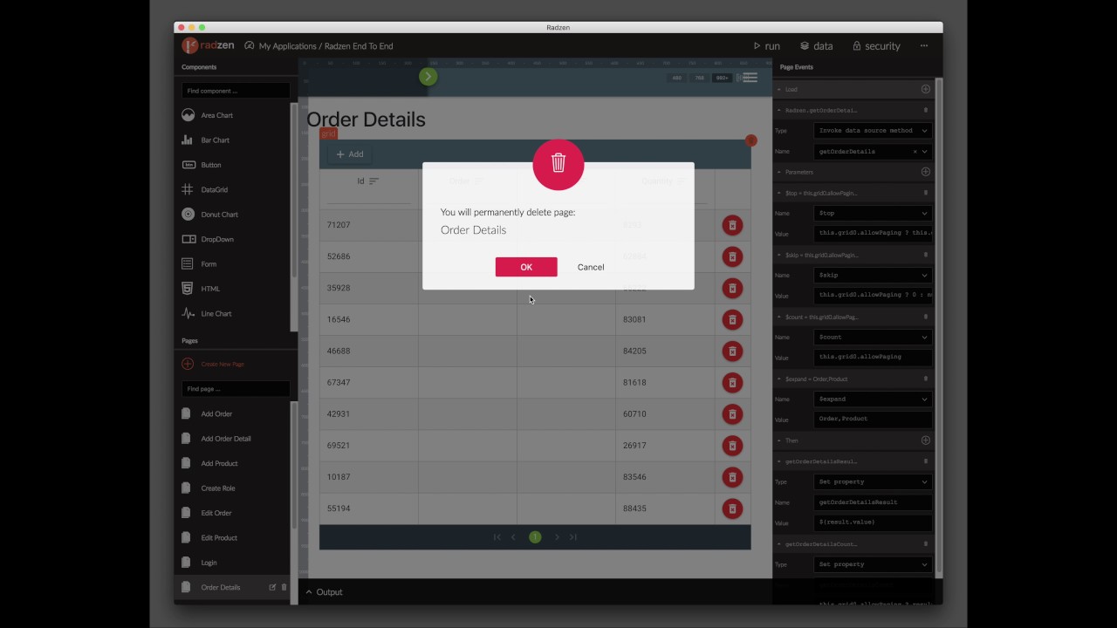The image size is (1117, 628).
Task: Select the Area Chart component icon
Action: (188, 115)
